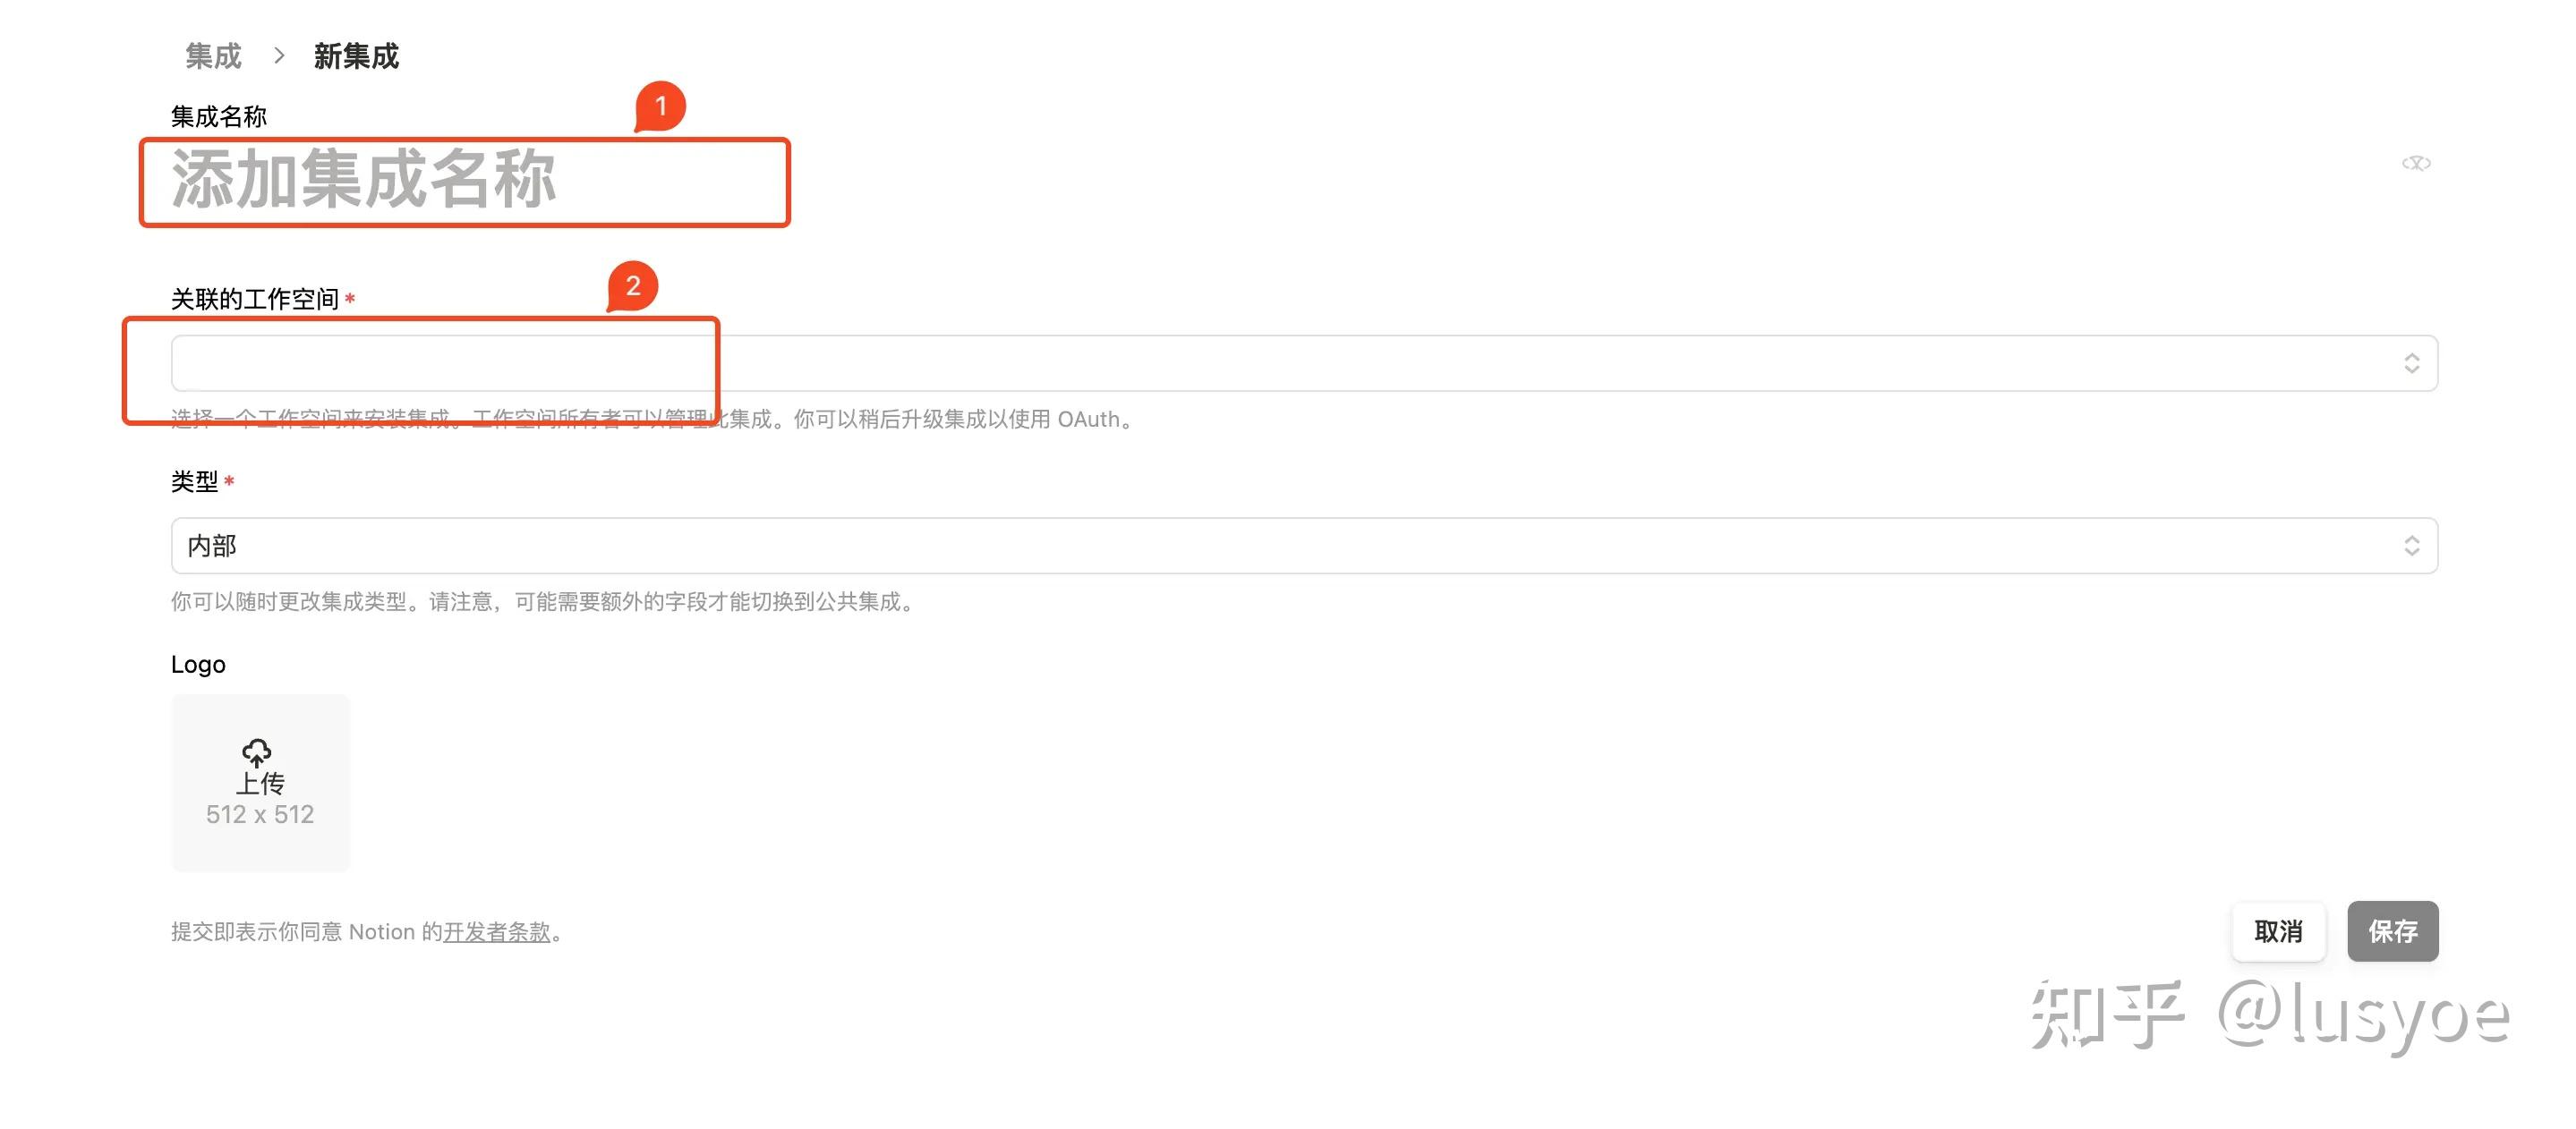Click the 新集成 breadcrumb title
This screenshot has width=2576, height=1129.
(356, 56)
